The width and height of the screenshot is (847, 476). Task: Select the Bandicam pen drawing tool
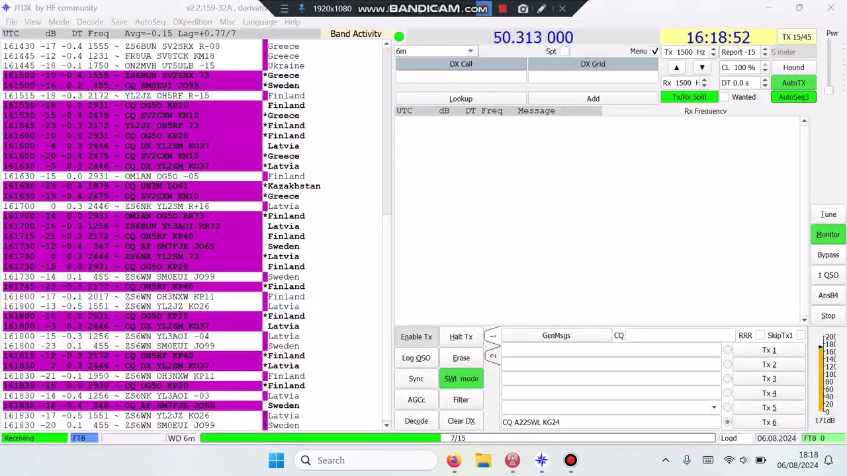542,9
